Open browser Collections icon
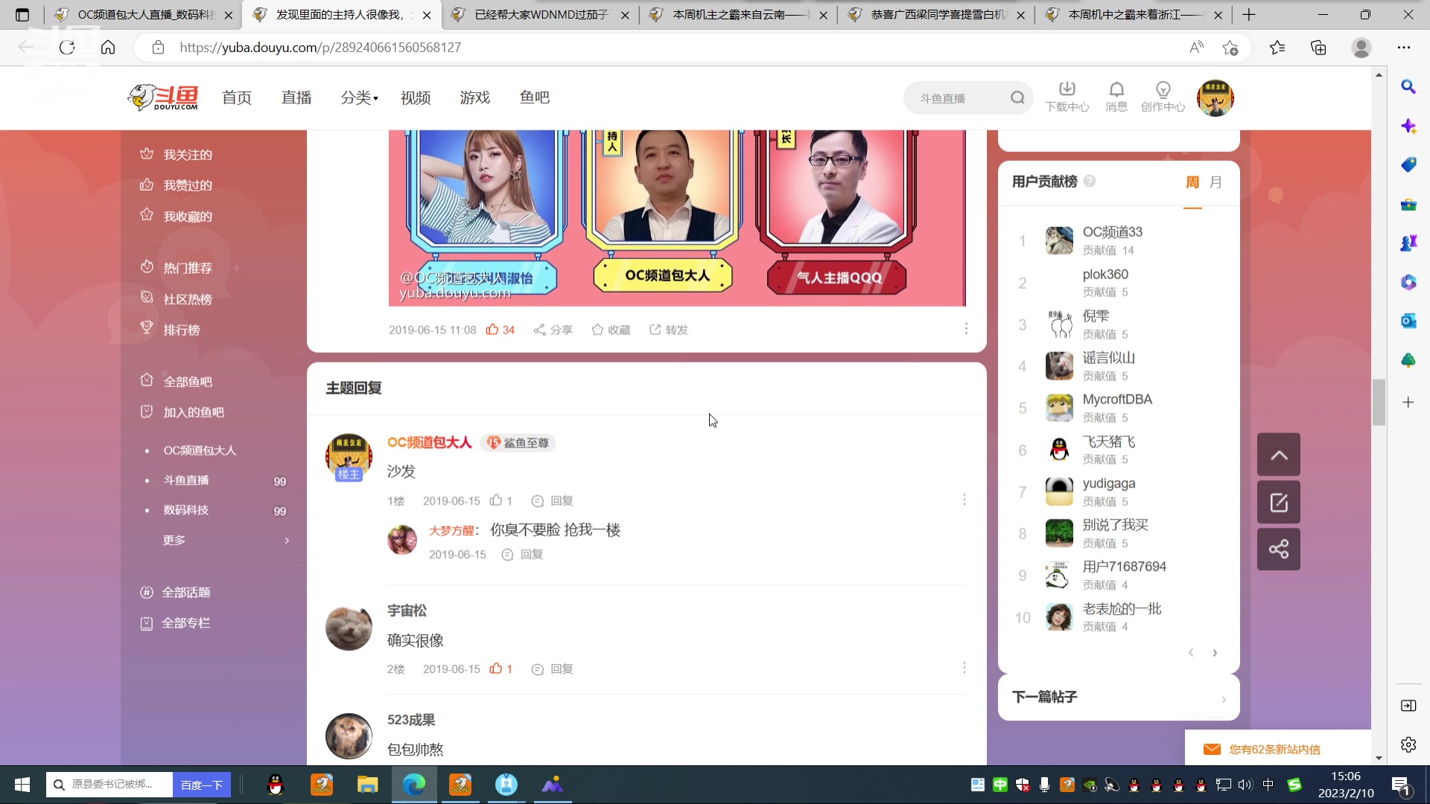This screenshot has width=1430, height=804. coord(1318,48)
